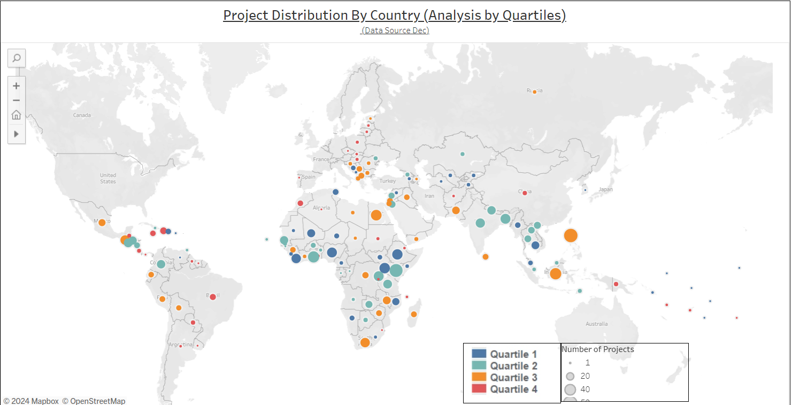
Task: Click the size legend circle for 40
Action: tap(570, 389)
